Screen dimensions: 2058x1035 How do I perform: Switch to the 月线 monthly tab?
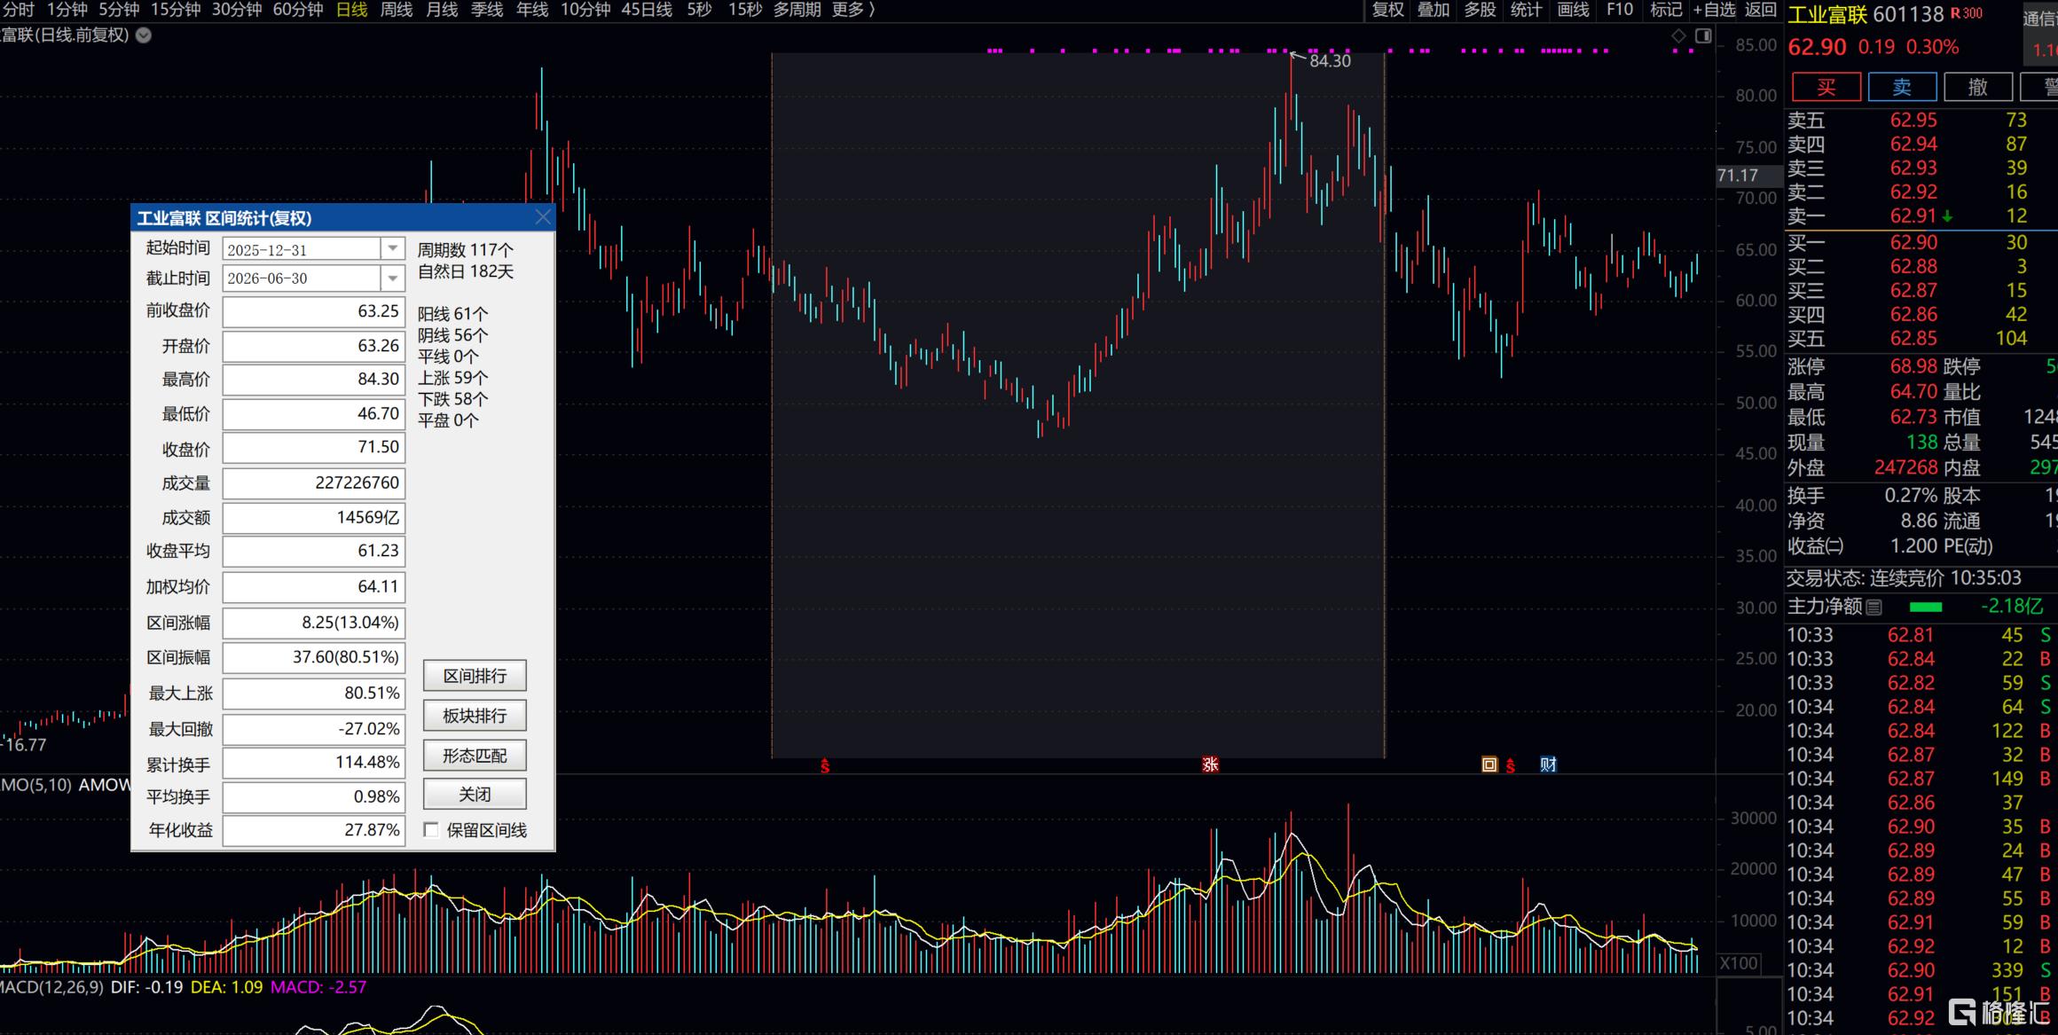(x=442, y=10)
